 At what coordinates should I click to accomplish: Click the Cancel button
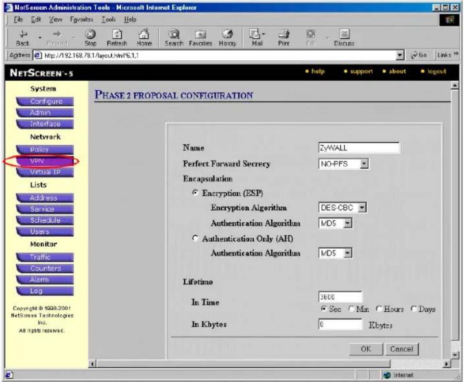pyautogui.click(x=402, y=349)
